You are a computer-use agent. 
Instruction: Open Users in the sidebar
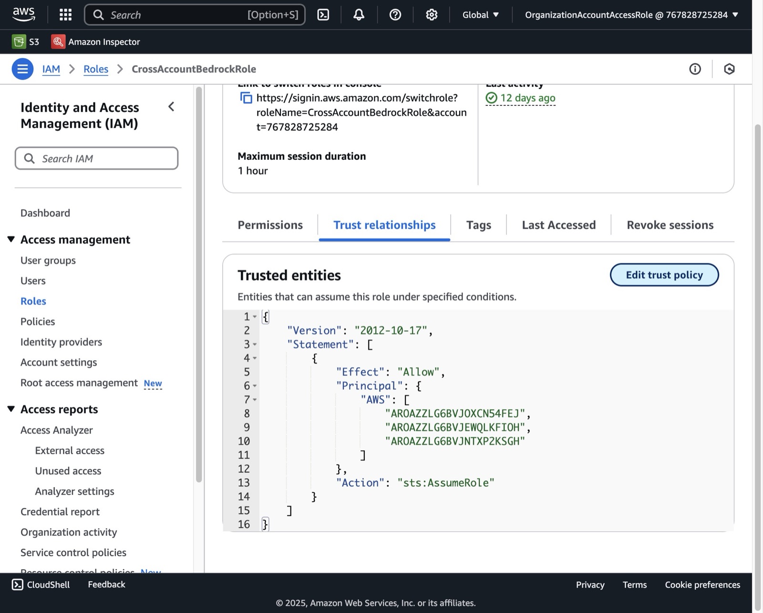click(33, 281)
